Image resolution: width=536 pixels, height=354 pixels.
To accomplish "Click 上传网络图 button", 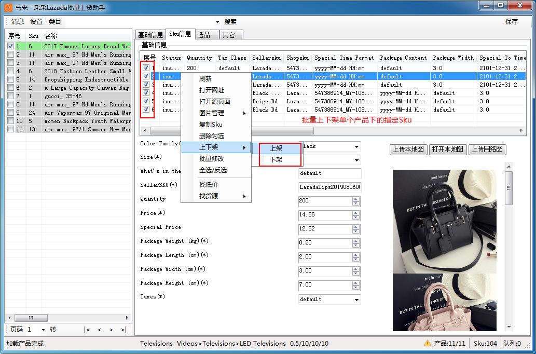I will point(487,149).
